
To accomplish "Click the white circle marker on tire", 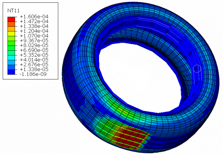I will coord(198,69).
